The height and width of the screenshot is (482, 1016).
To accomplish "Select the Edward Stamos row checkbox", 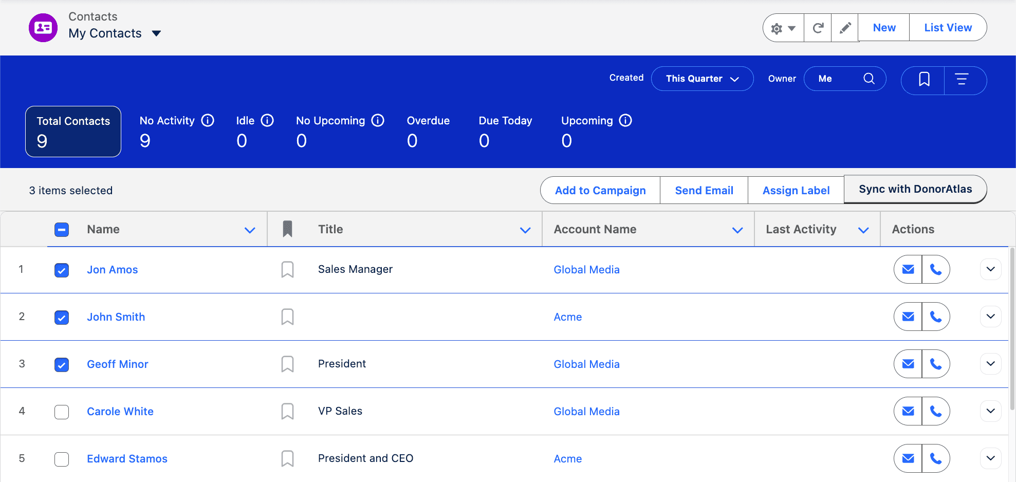I will click(62, 459).
